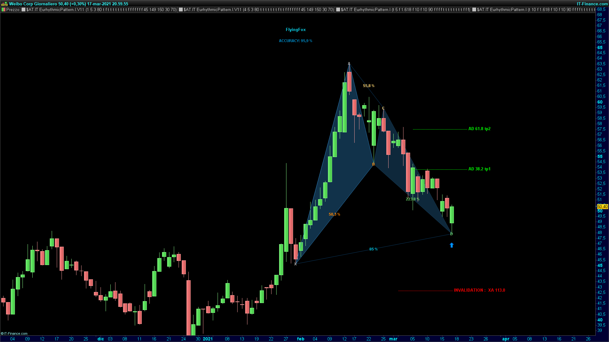
Task: Click third EurhythmicPattern.I indicator square
Action: [338, 10]
